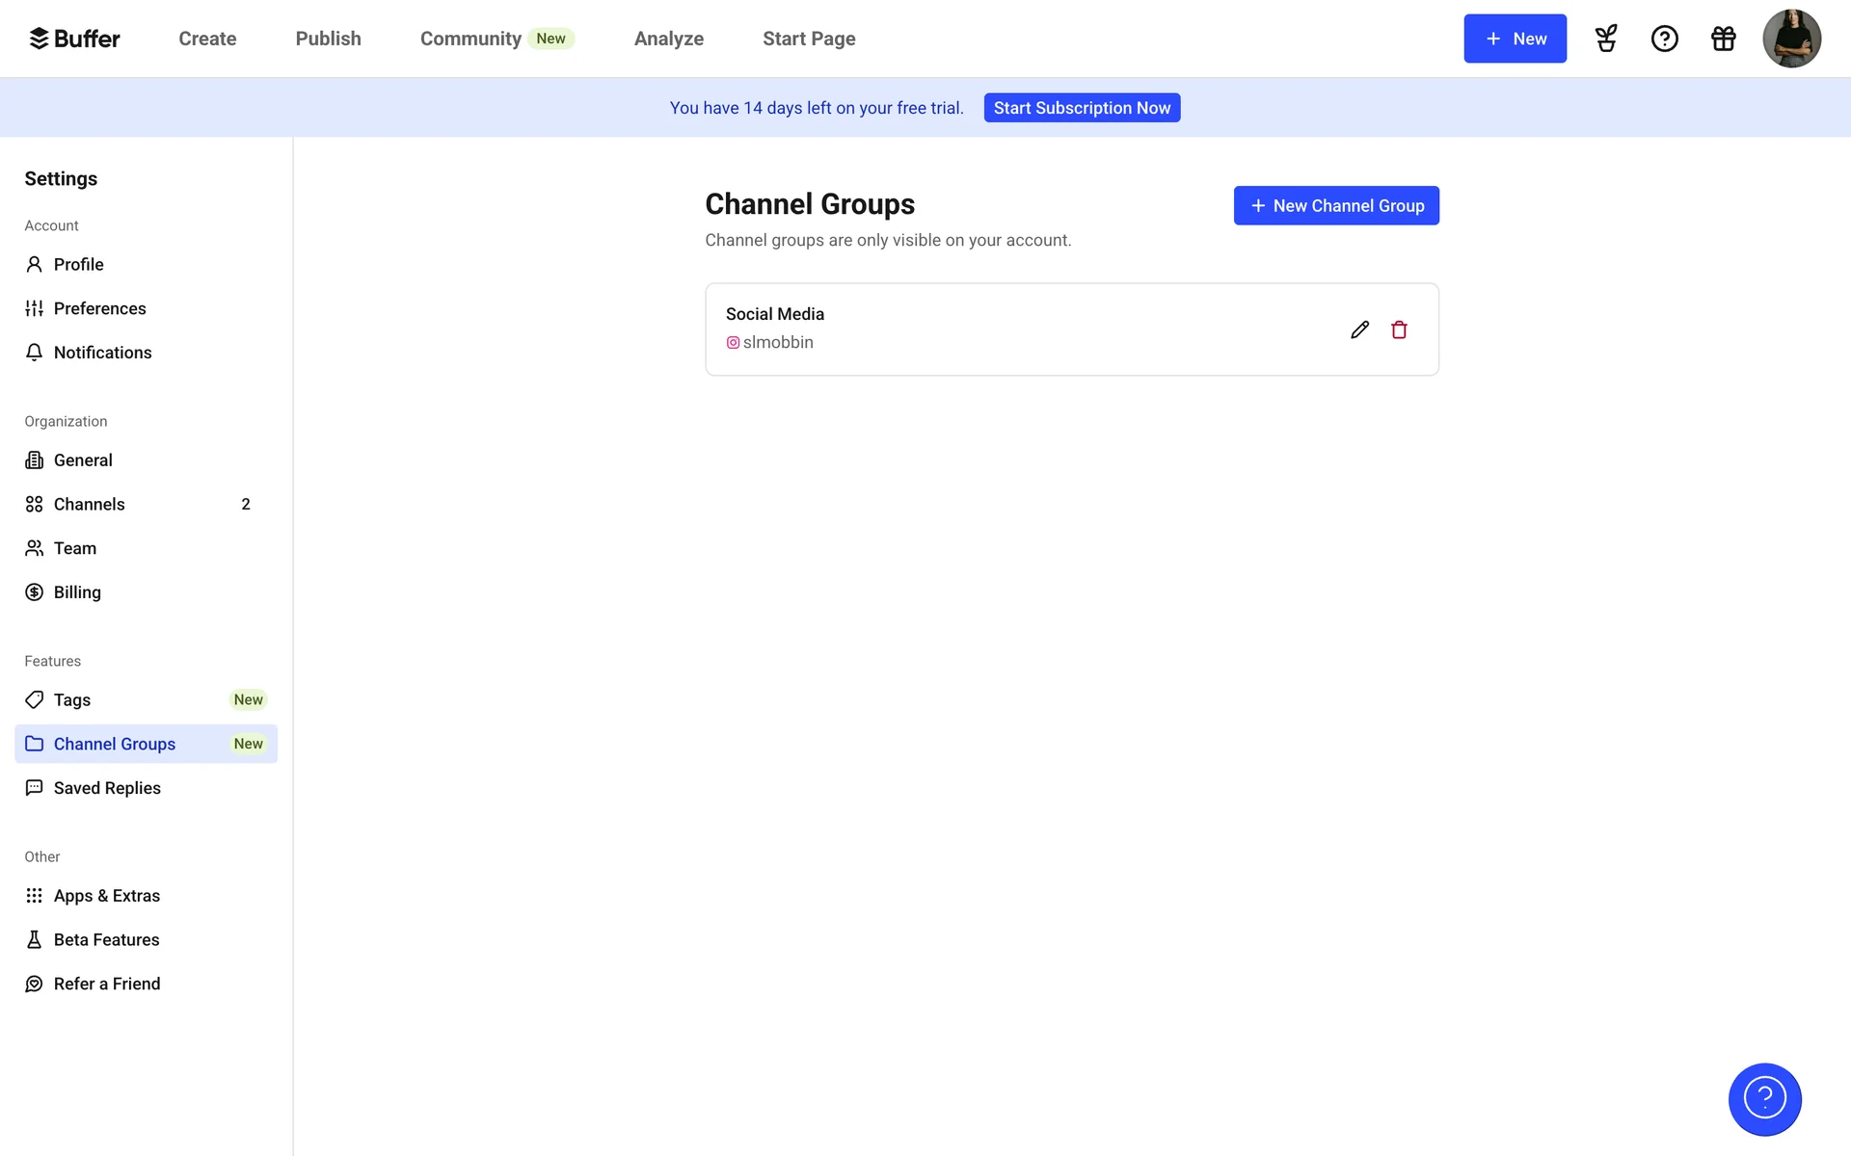
Task: Open the Community tab
Action: 470,39
